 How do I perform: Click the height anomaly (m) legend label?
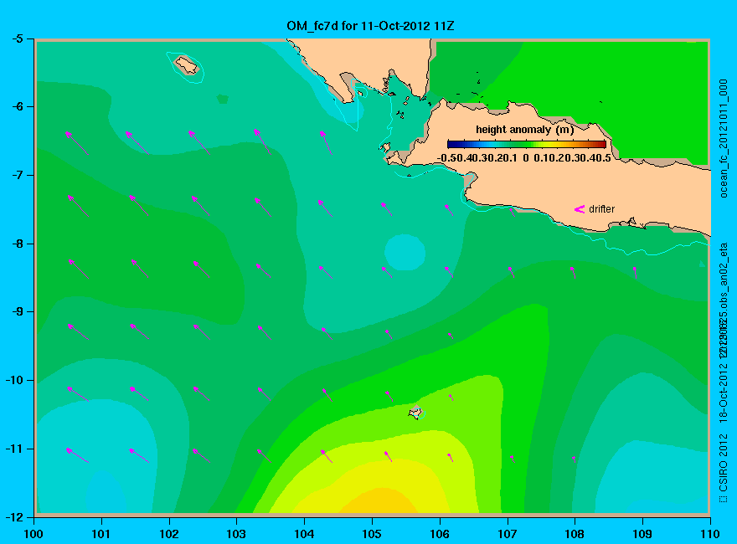(x=524, y=130)
